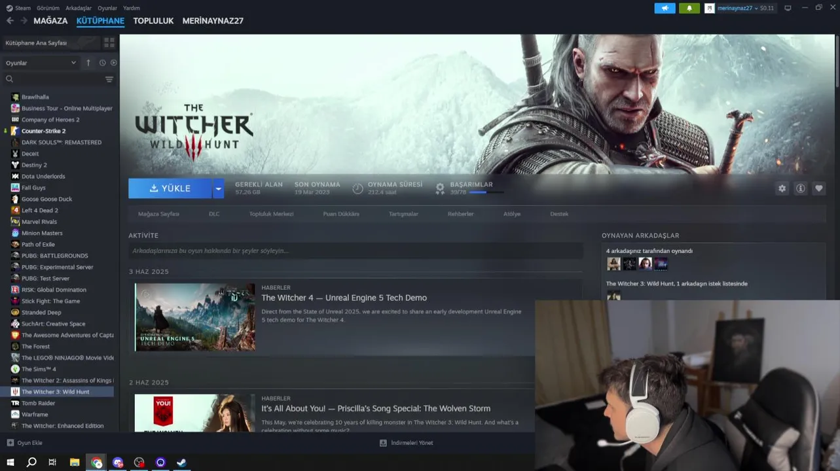Open the Rehberler link
The image size is (840, 471).
coord(461,214)
